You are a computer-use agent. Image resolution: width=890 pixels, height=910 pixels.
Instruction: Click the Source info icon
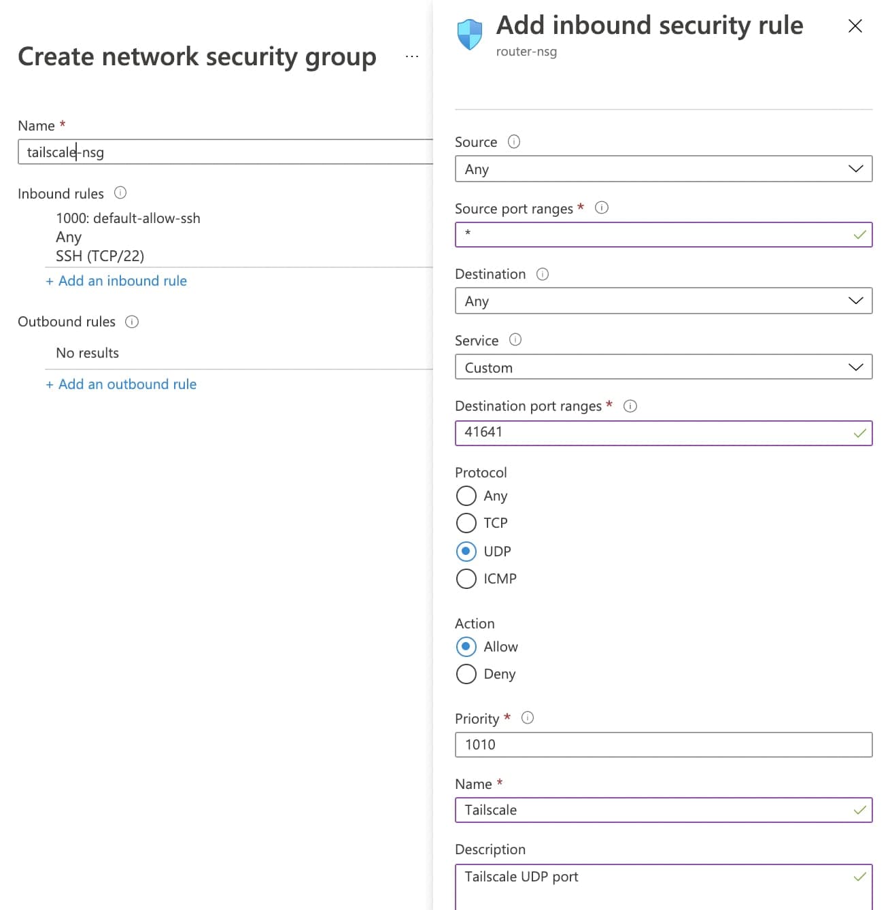point(514,142)
